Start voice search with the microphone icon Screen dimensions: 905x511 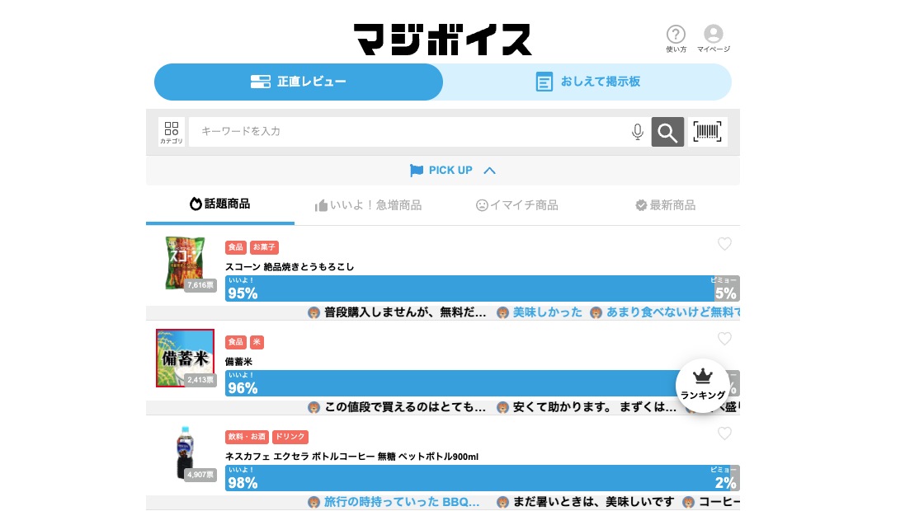[x=637, y=132]
